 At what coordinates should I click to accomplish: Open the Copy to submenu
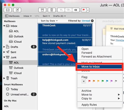(100, 98)
